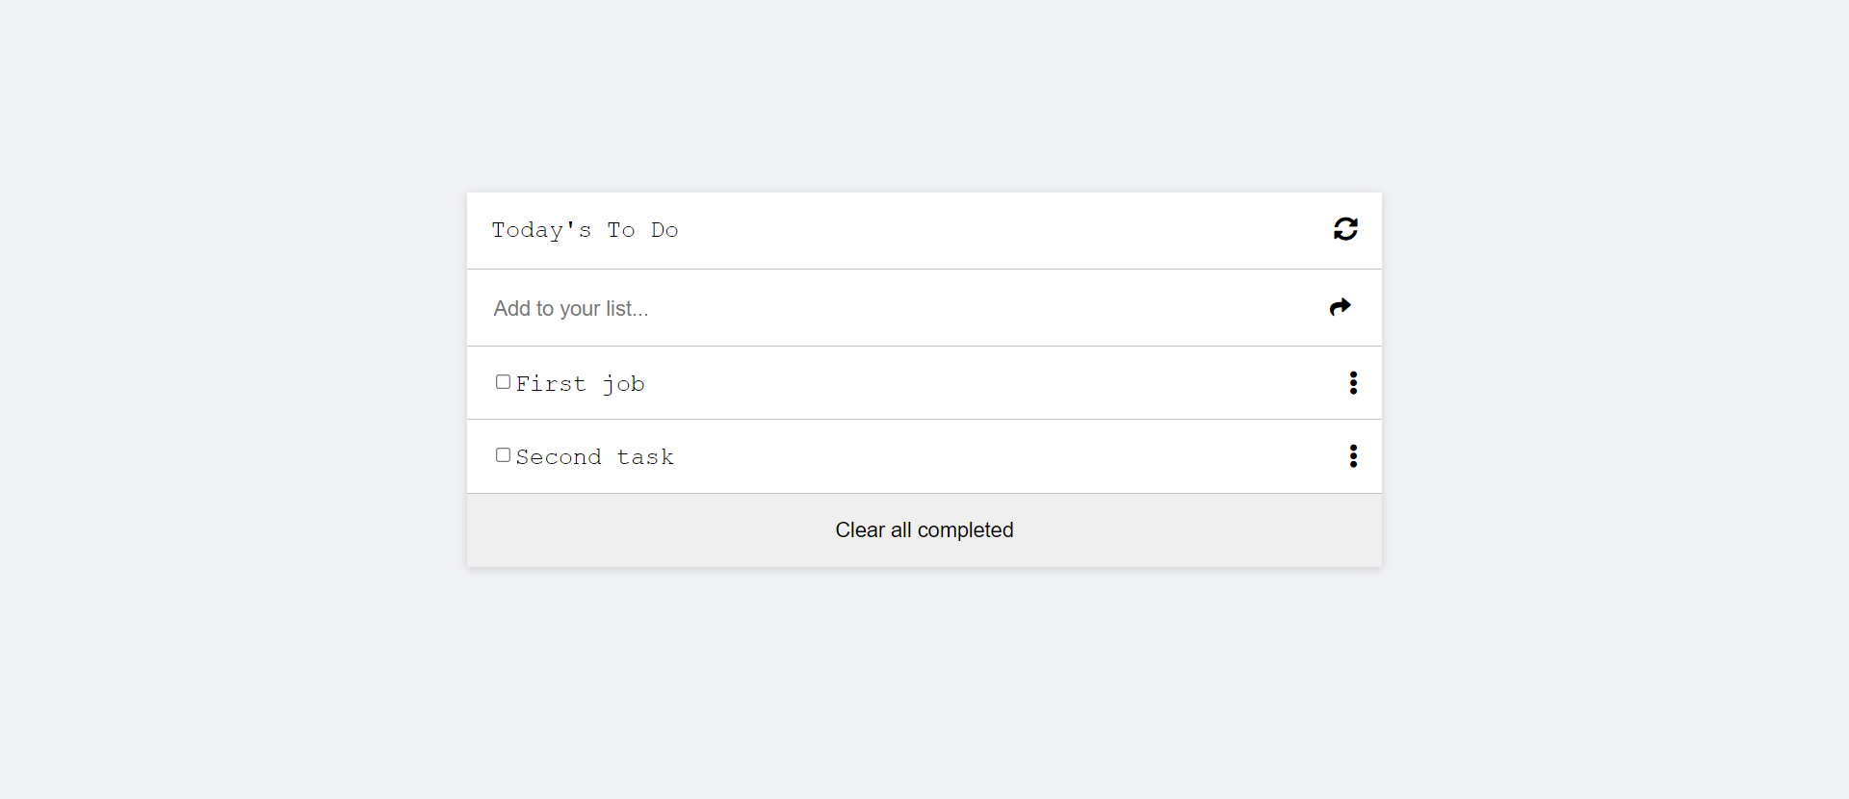Image resolution: width=1849 pixels, height=799 pixels.
Task: Click the Clear all completed button
Action: coord(924,530)
